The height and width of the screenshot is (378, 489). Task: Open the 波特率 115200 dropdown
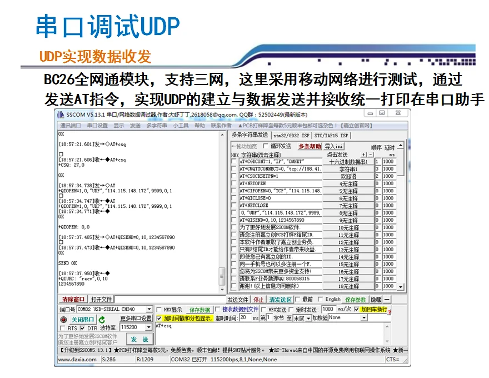coord(149,327)
